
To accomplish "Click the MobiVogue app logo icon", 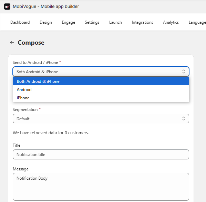I will pos(7,7).
